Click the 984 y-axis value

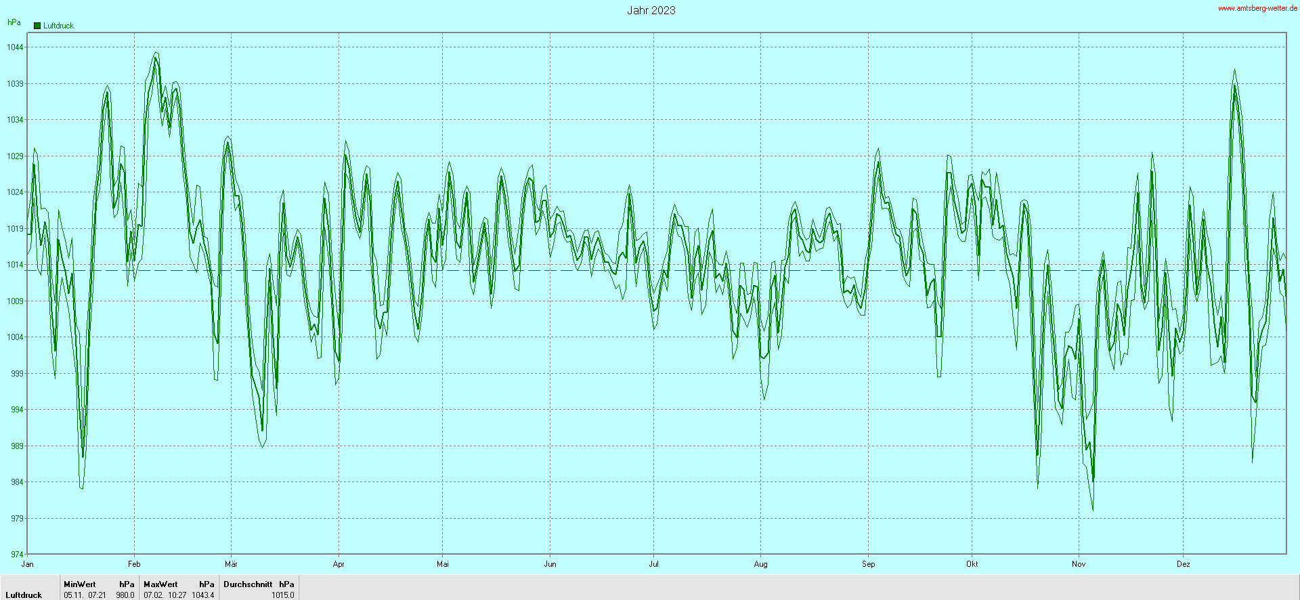(17, 482)
